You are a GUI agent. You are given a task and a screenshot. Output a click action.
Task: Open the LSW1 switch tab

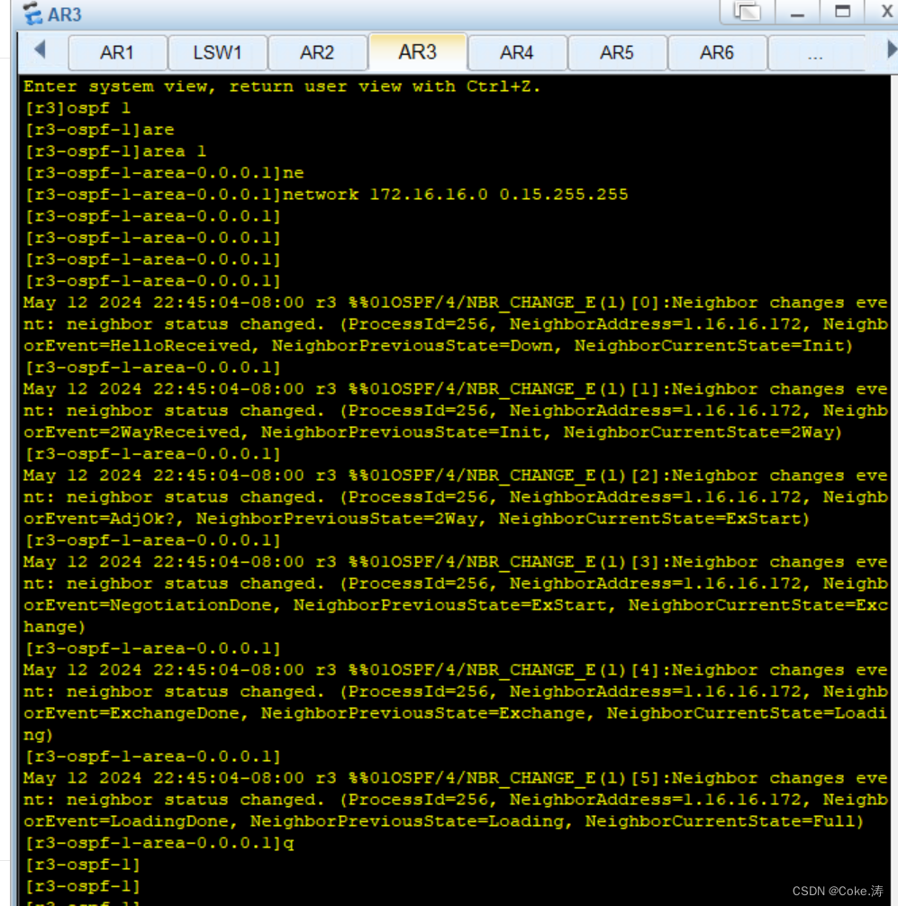(217, 53)
